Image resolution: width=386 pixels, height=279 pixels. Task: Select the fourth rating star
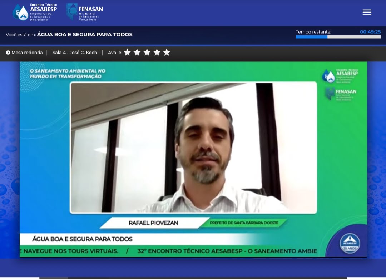click(x=157, y=53)
